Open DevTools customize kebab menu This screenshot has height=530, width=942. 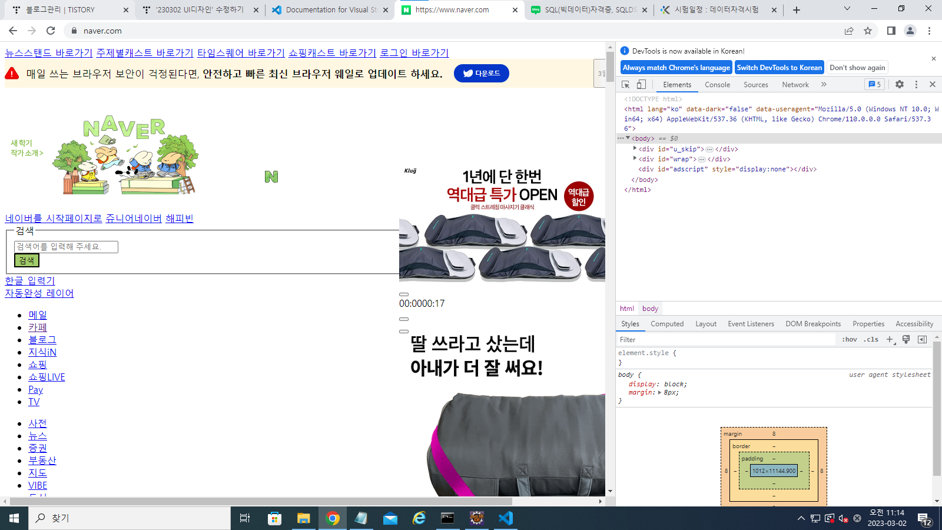point(916,84)
